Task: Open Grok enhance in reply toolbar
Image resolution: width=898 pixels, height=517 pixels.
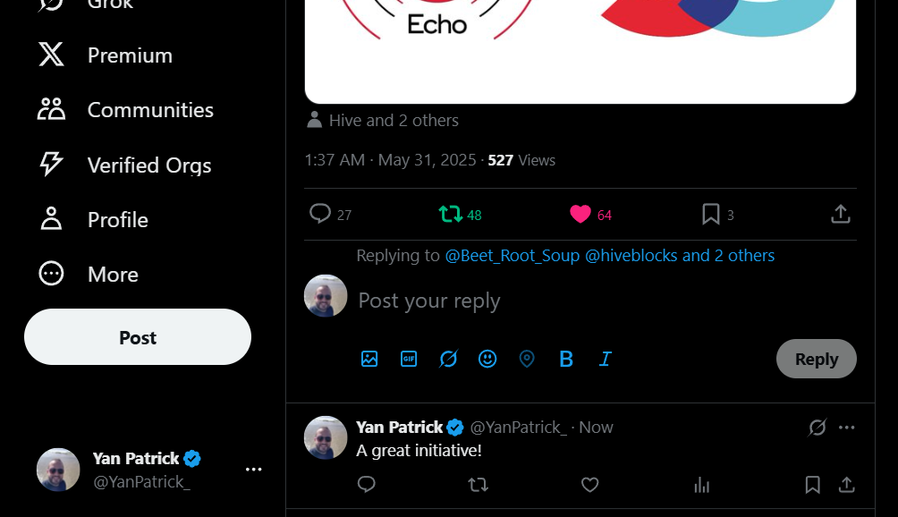Action: click(x=448, y=359)
